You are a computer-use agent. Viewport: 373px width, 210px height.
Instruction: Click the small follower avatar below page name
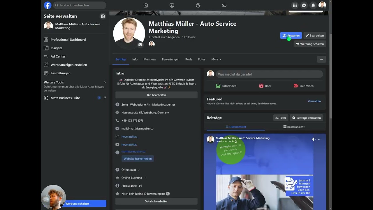pyautogui.click(x=152, y=44)
